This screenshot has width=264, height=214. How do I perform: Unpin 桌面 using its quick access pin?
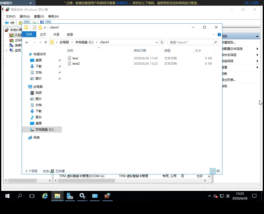point(59,61)
